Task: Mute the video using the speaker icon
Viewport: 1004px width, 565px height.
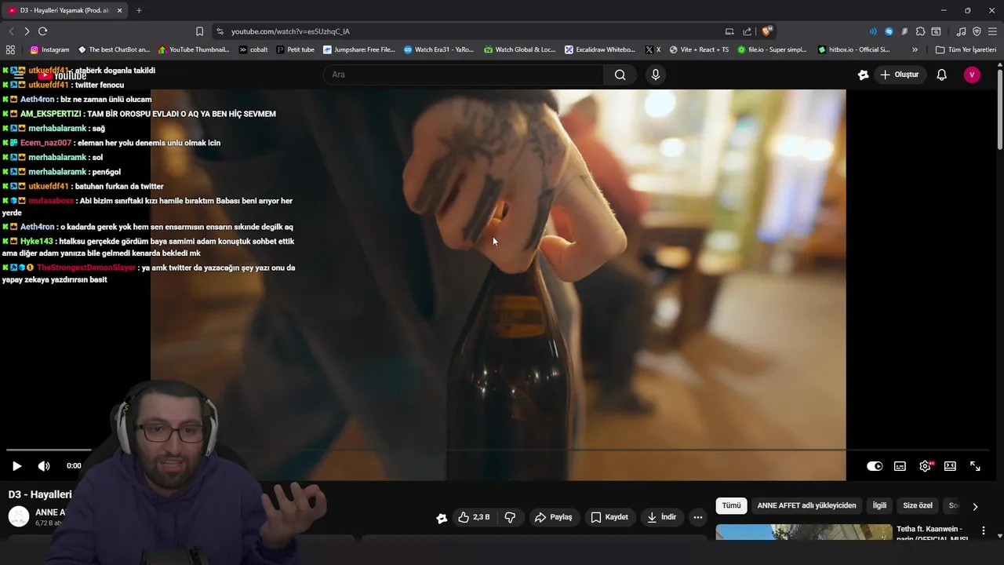Action: [44, 466]
